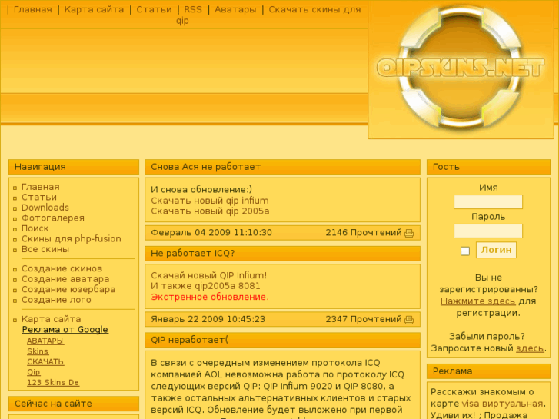
Task: Click the Навигация panel header
Action: [74, 167]
